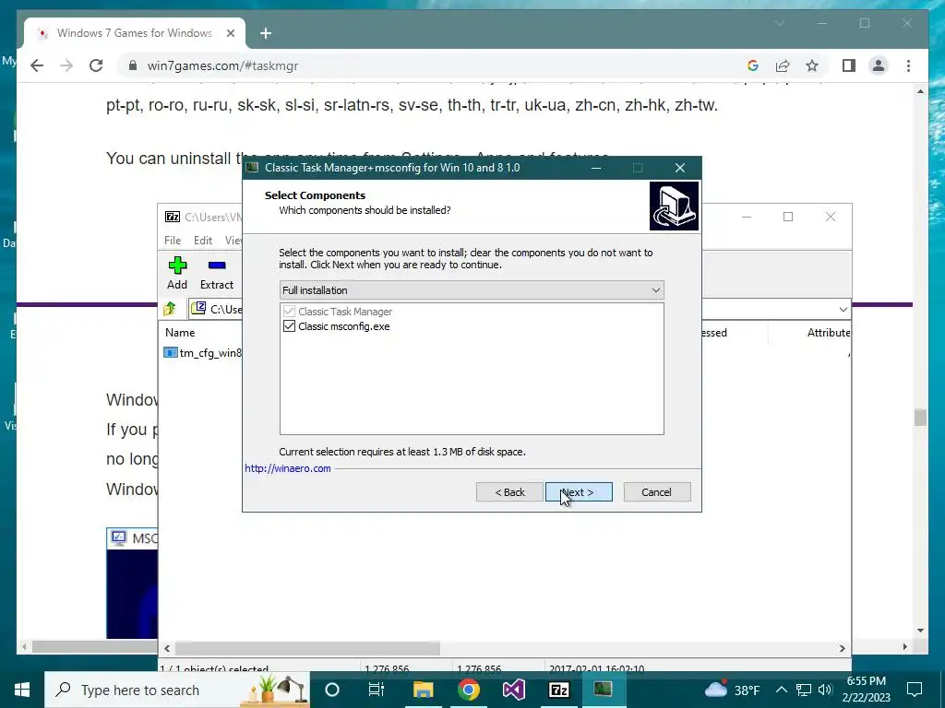Open Task View on the taskbar
This screenshot has height=708, width=945.
(x=377, y=690)
